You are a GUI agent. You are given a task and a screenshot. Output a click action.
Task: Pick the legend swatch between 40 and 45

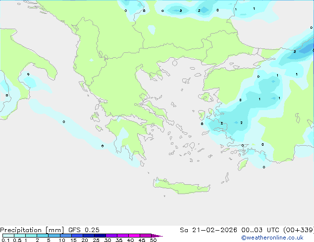click(134, 236)
